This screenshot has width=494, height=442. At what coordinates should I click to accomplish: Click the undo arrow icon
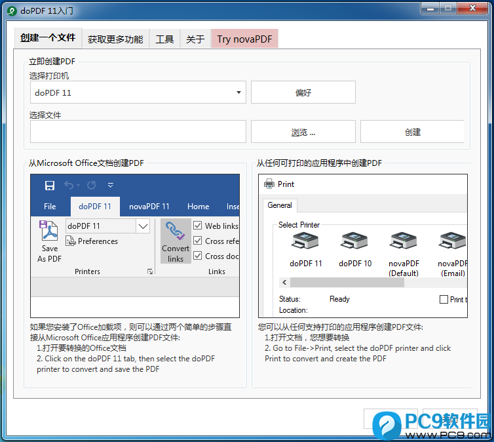click(x=69, y=186)
